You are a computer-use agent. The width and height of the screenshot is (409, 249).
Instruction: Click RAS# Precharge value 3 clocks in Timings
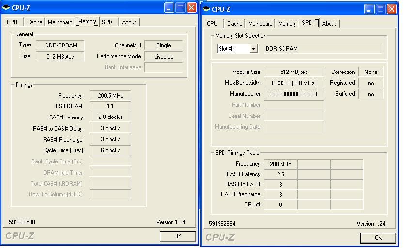tap(110, 139)
